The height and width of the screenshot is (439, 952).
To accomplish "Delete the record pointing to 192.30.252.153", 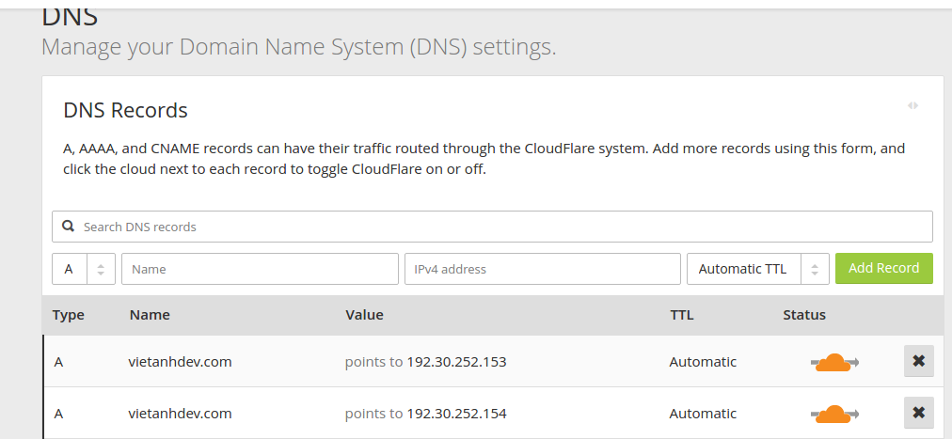I will pyautogui.click(x=918, y=361).
